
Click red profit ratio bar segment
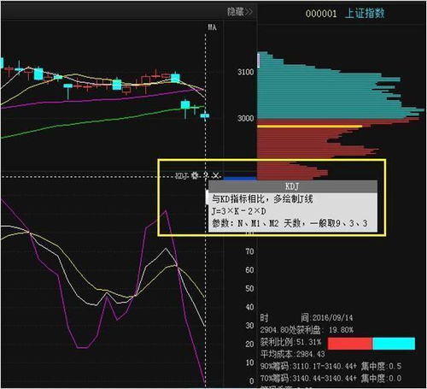pyautogui.click(x=350, y=344)
